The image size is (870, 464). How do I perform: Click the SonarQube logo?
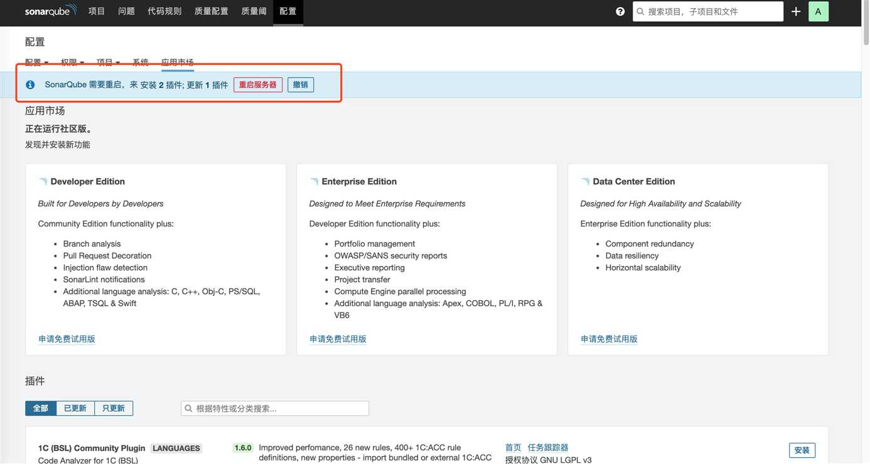(x=51, y=11)
